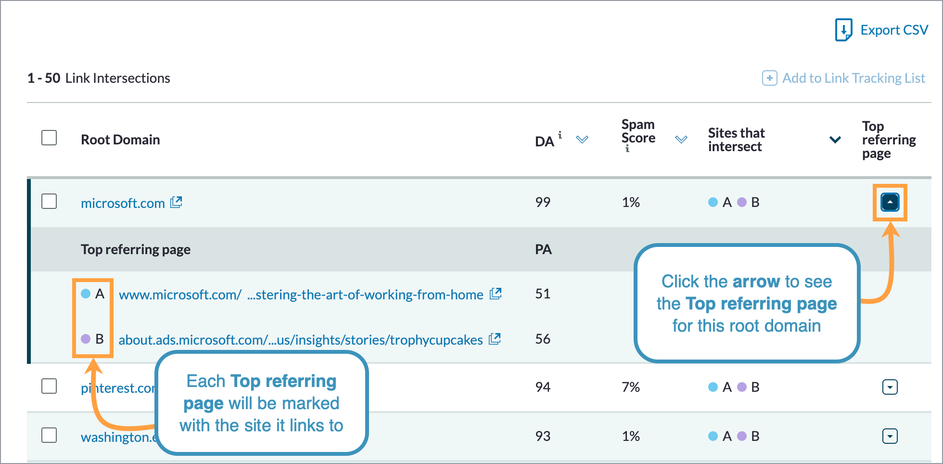
Task: Click the Export CSV download icon
Action: tap(843, 29)
